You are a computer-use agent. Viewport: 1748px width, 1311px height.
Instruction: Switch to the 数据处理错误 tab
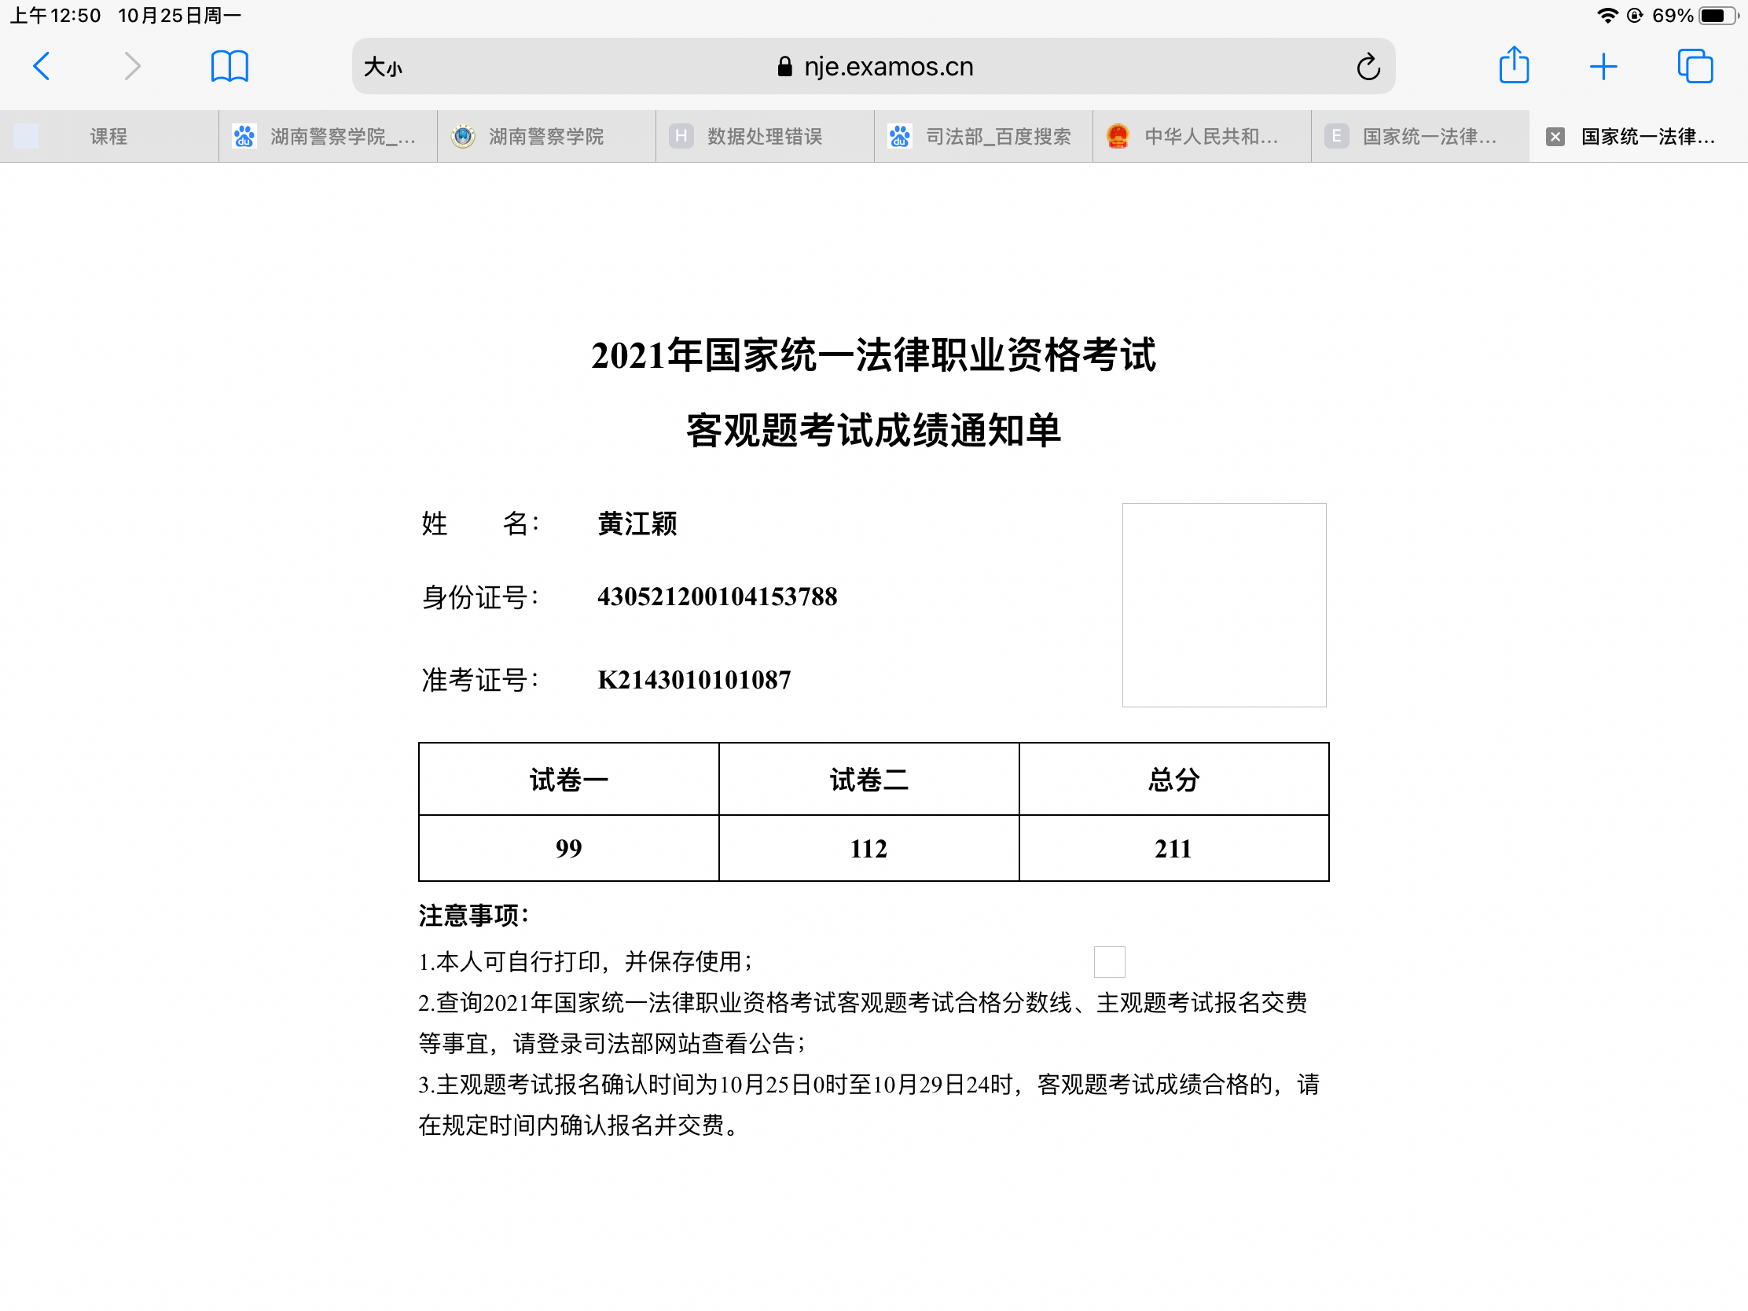(x=765, y=137)
